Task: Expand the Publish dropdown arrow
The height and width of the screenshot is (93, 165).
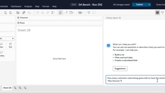Action: tap(149, 5)
